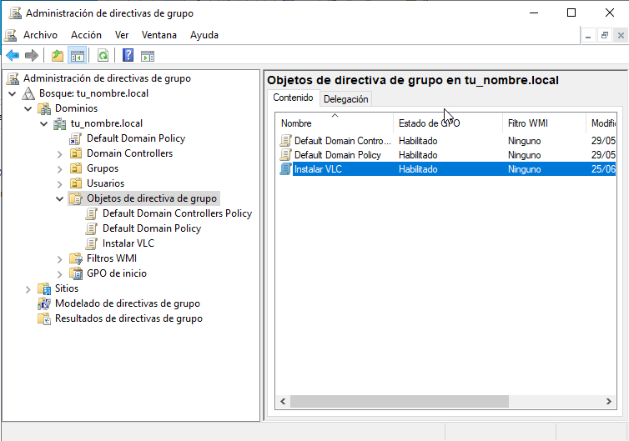Sort by the Nombre column header
Screen dimensions: 629x441
335,123
